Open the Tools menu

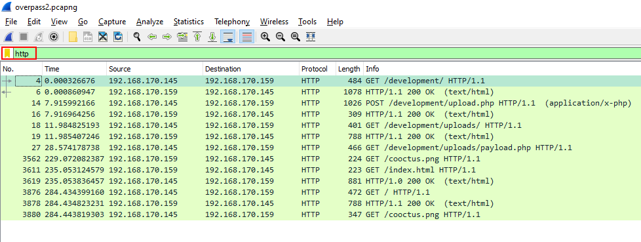307,22
